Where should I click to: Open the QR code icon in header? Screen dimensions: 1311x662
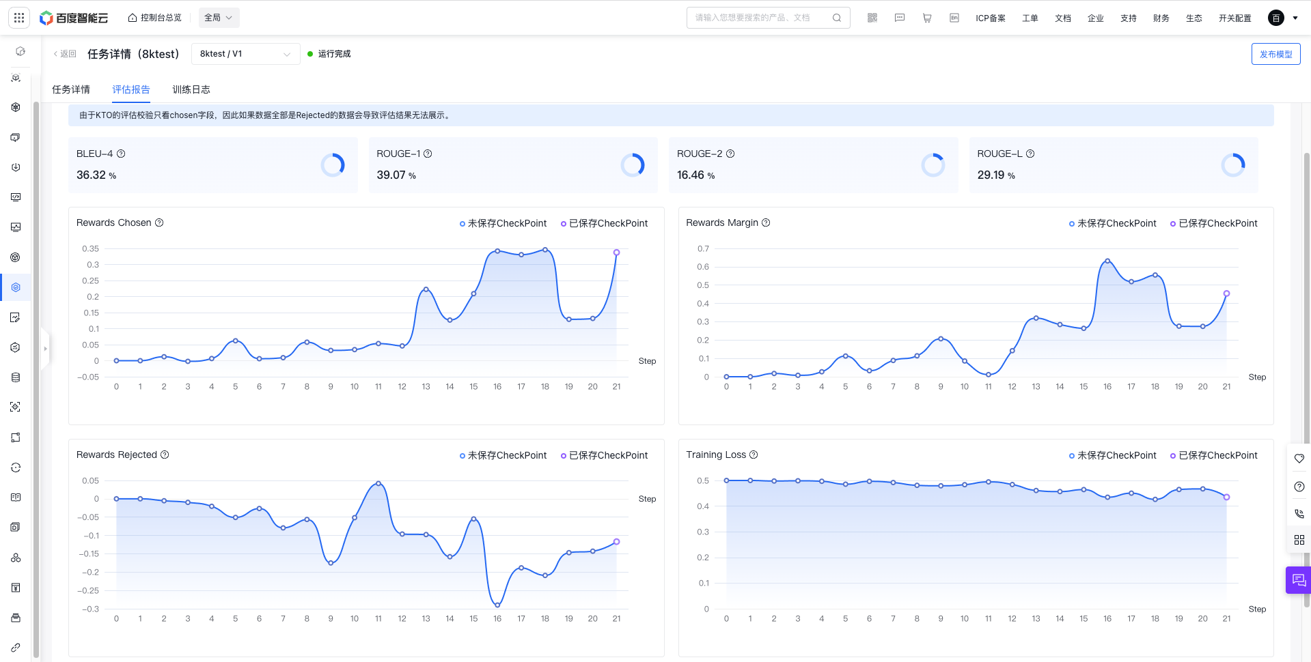(872, 18)
